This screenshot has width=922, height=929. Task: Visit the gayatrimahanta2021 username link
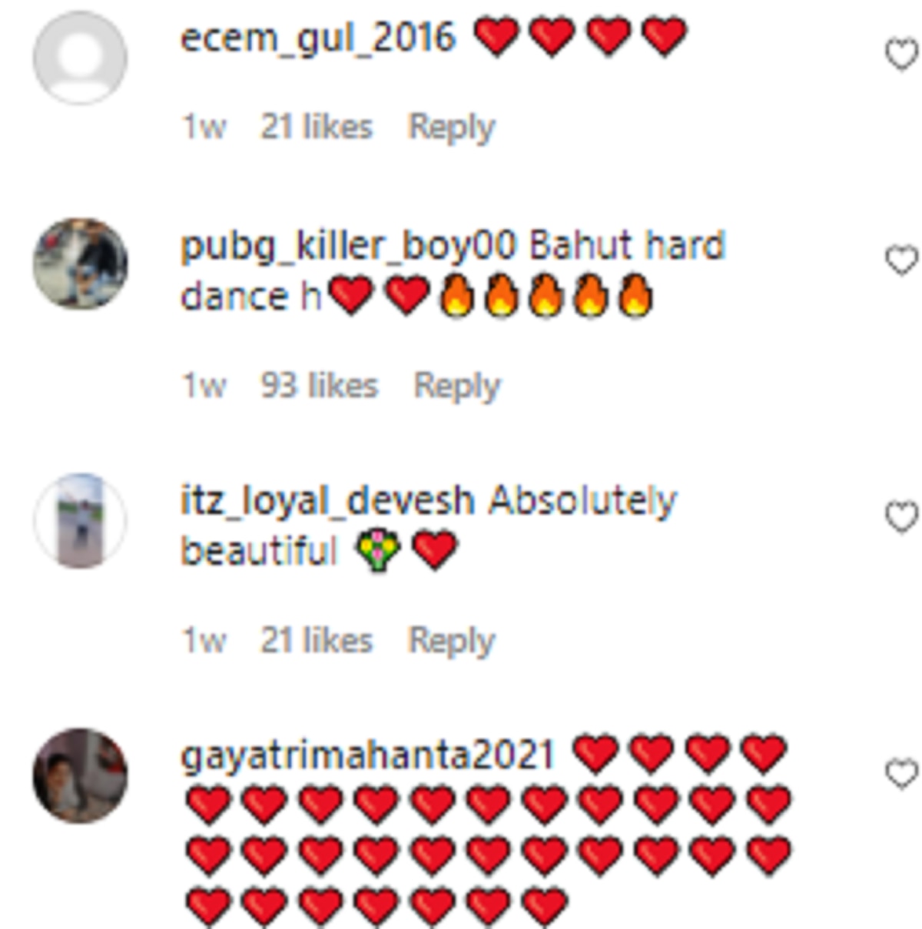click(x=367, y=755)
